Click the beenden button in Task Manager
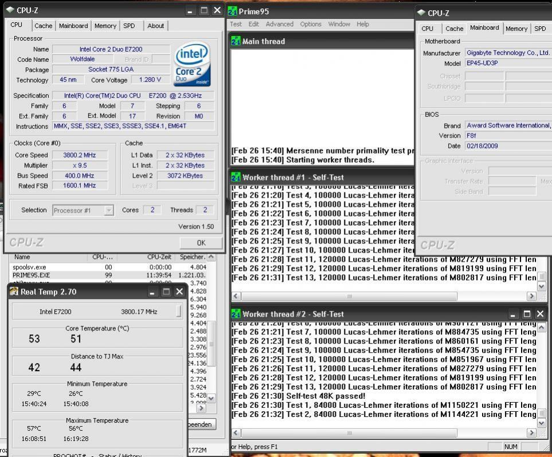The height and width of the screenshot is (457, 552). tap(201, 424)
